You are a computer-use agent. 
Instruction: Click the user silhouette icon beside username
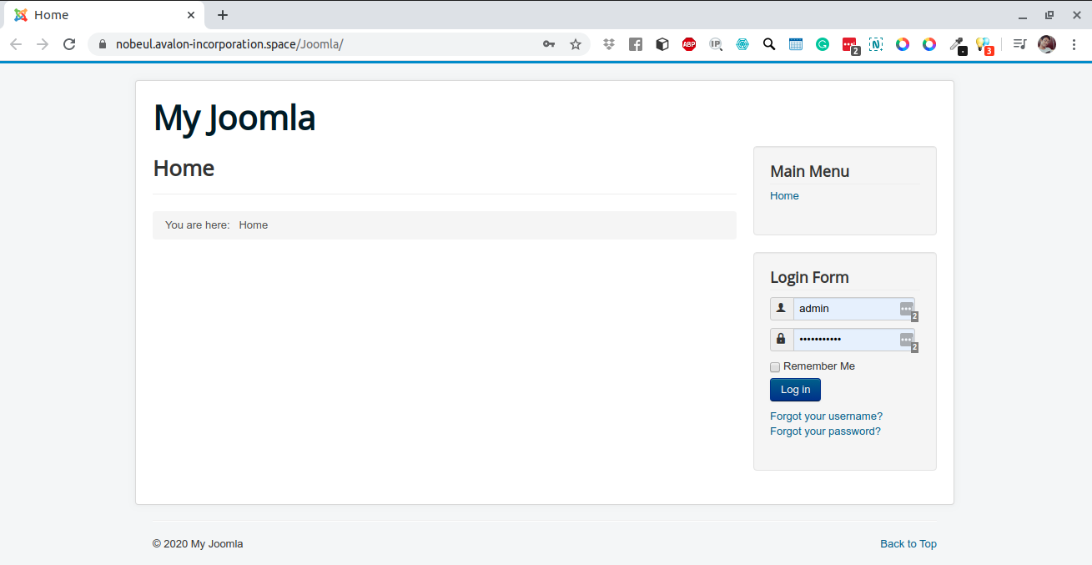[x=781, y=309]
